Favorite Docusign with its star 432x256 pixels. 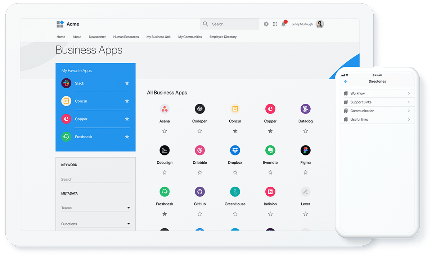coord(165,172)
